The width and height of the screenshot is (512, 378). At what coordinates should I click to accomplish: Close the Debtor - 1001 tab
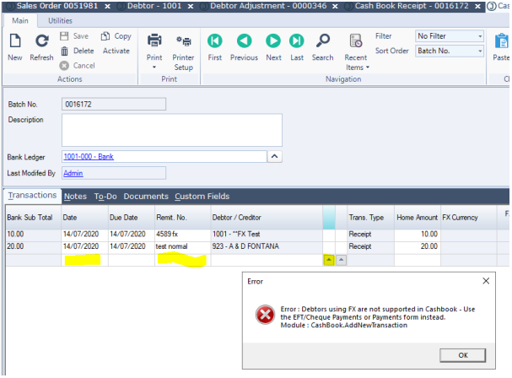click(x=191, y=6)
